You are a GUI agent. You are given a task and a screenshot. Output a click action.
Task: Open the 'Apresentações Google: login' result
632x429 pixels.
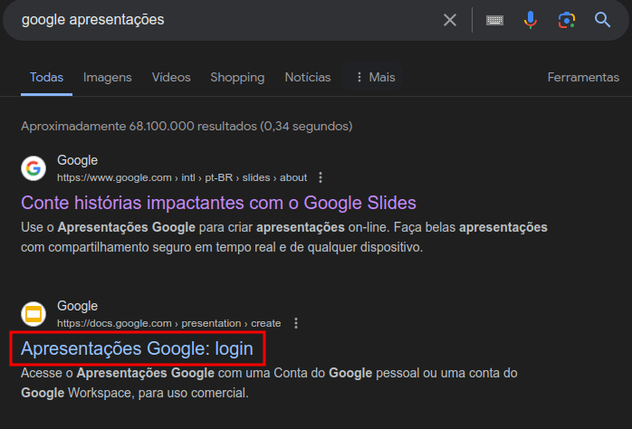137,348
